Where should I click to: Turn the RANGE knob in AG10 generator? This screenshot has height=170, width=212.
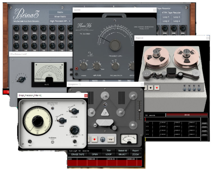[x=84, y=66]
